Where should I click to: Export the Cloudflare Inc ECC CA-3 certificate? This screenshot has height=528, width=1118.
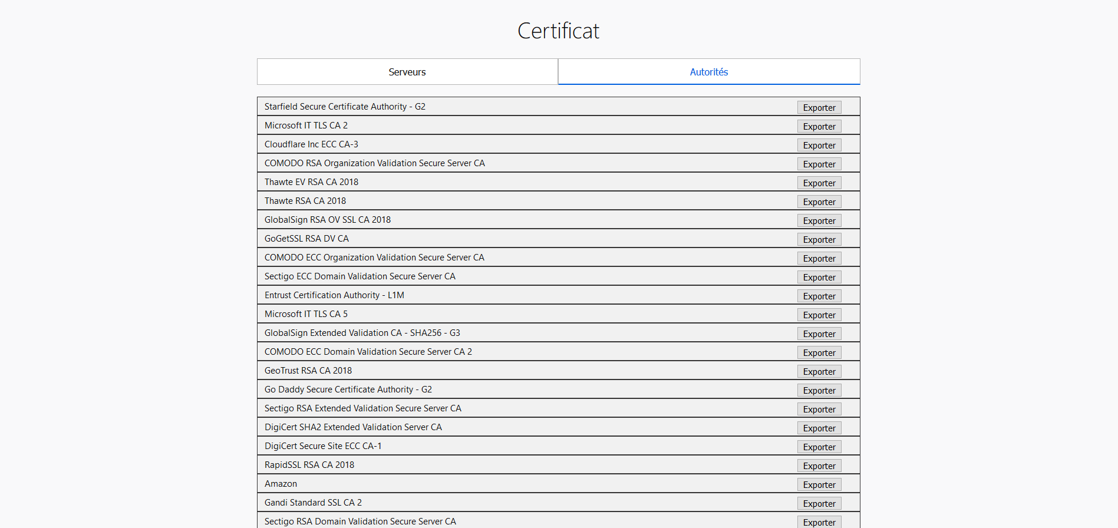pyautogui.click(x=819, y=145)
